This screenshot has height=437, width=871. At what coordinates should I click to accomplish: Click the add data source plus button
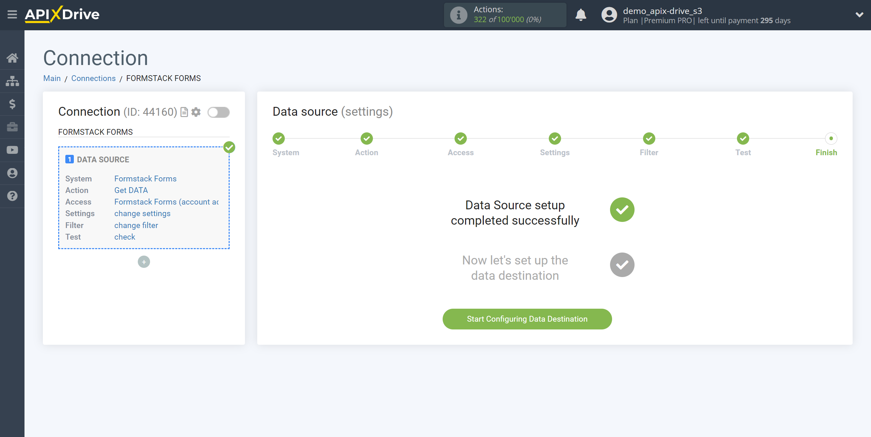[x=144, y=261]
